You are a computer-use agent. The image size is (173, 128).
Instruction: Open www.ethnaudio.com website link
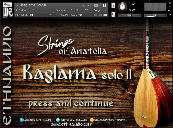click(72, 124)
